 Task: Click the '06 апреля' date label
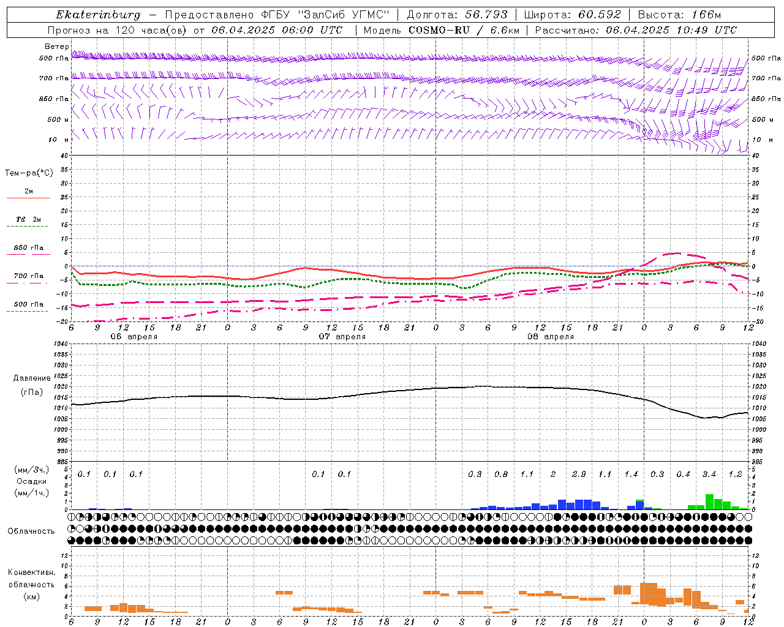tap(134, 337)
